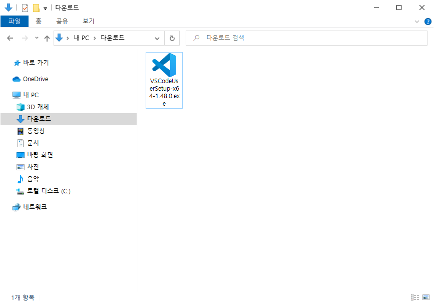Go up one folder level arrow
Viewport: 434px width, 304px height.
47,38
